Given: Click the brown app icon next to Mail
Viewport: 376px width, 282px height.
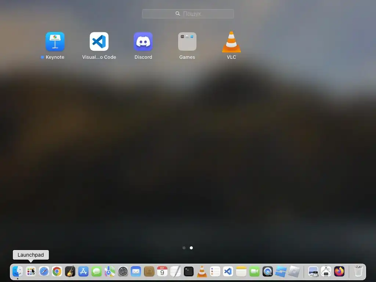Looking at the screenshot, I should tap(149, 271).
